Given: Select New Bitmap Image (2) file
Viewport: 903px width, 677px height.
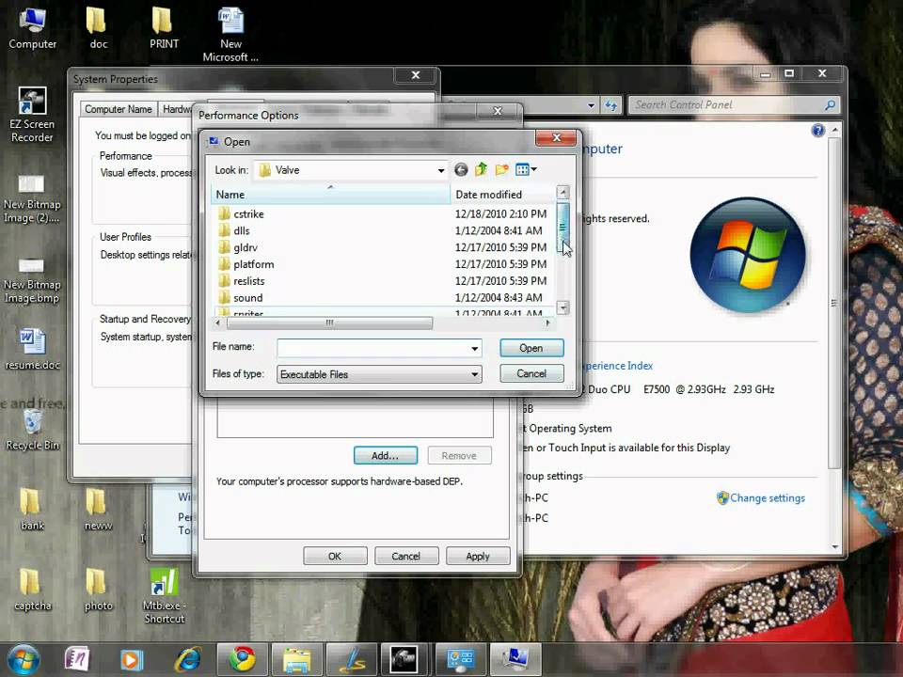Looking at the screenshot, I should (x=31, y=198).
